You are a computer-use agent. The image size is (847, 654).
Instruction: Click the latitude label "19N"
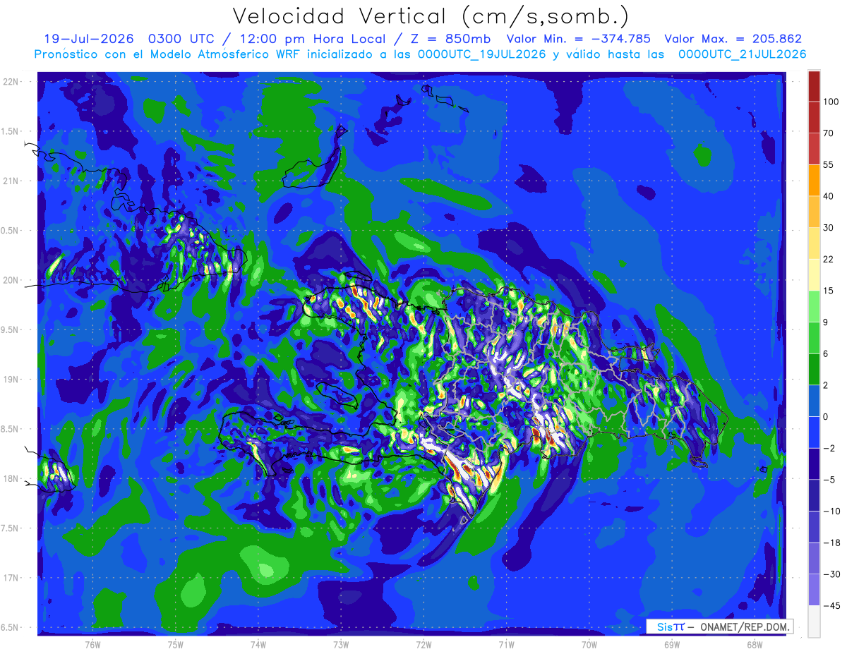[x=13, y=380]
